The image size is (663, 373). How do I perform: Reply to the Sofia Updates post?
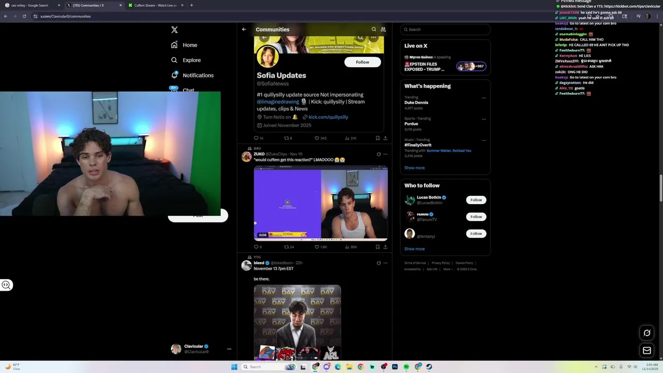point(258,138)
